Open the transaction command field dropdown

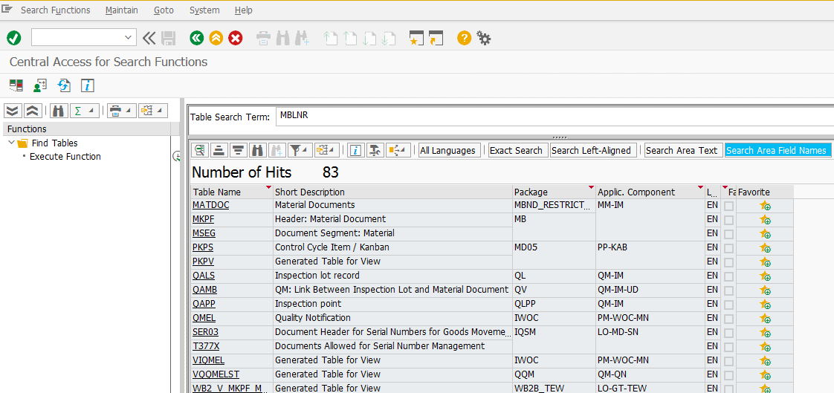tap(128, 38)
